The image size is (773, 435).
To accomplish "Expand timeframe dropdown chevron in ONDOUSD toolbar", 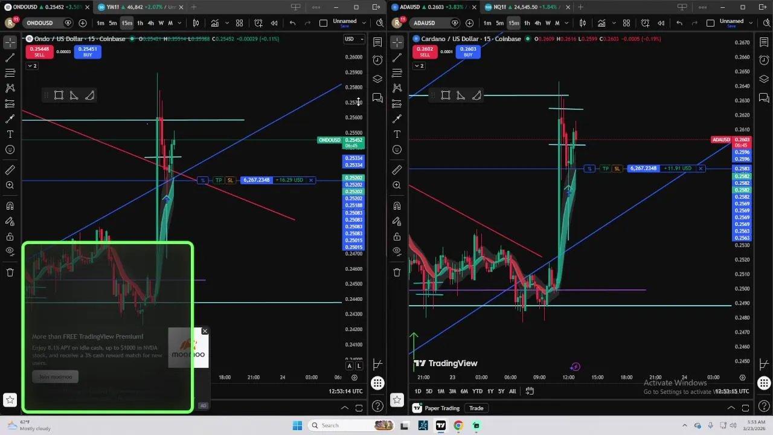I will 178,23.
